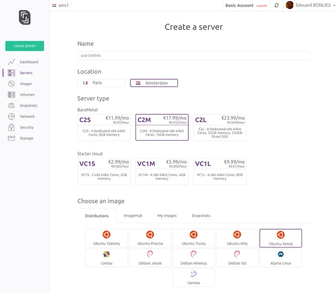Click the Servers rack icon
This screenshot has width=336, height=293.
11,73
